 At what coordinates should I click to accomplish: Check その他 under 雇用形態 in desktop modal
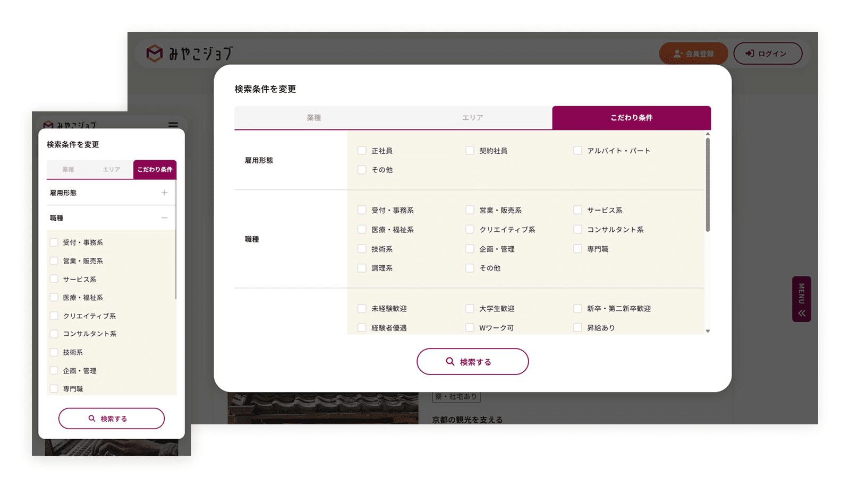[x=362, y=170]
